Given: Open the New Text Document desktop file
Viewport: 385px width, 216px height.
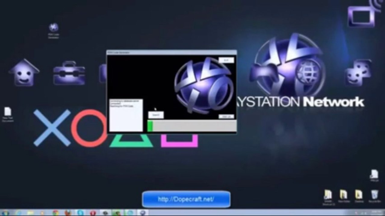Looking at the screenshot, I should (8, 115).
